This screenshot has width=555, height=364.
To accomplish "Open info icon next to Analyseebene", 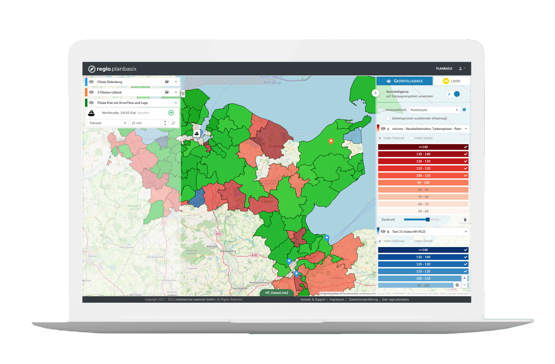I will click(464, 110).
